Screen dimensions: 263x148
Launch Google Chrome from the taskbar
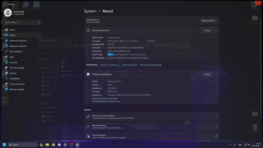click(53, 145)
